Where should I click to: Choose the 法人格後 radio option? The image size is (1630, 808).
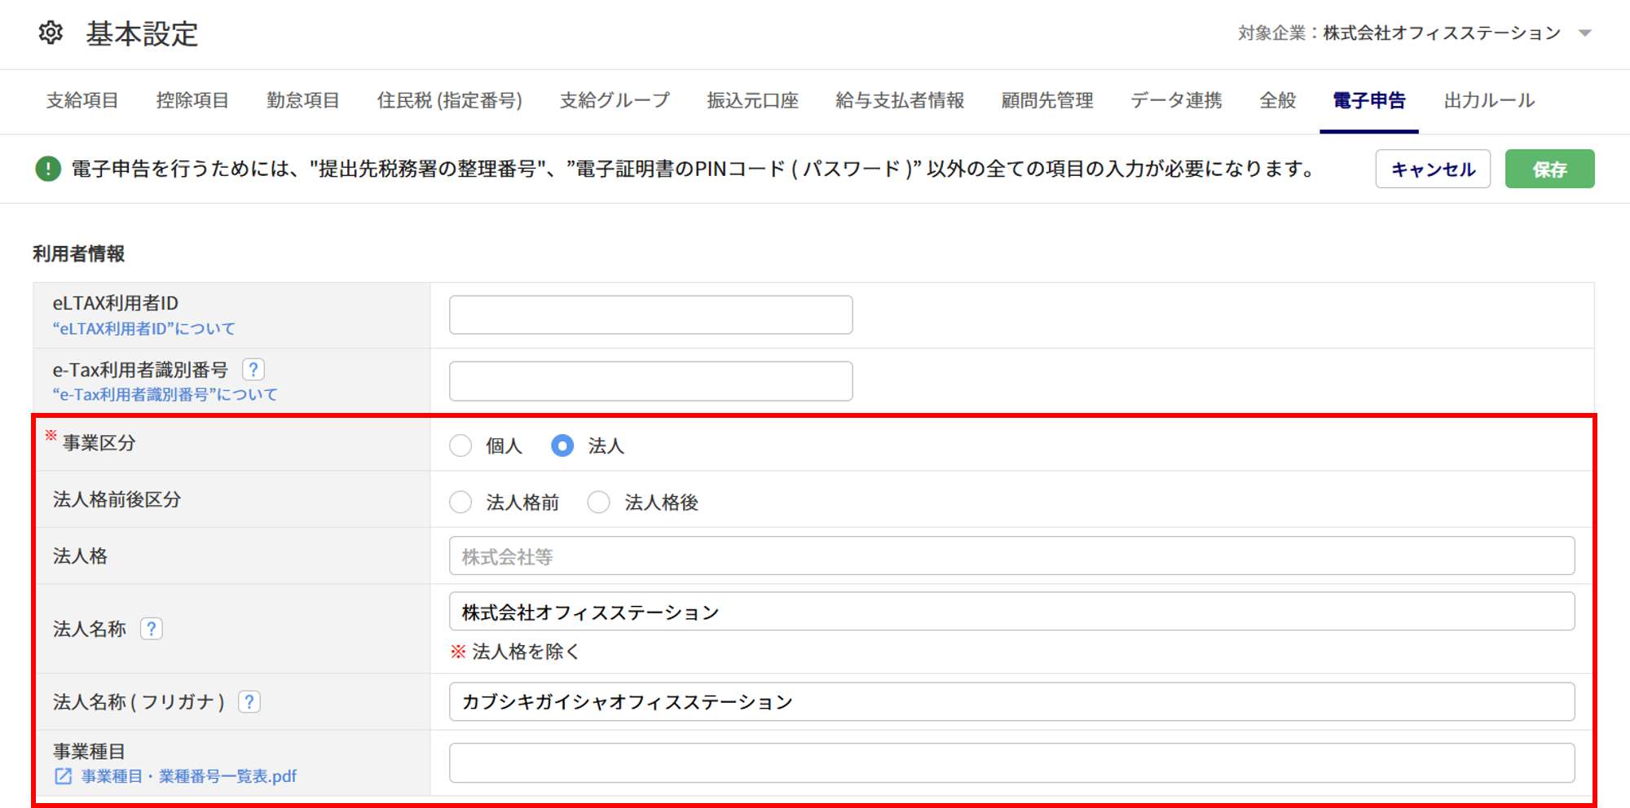[x=599, y=502]
